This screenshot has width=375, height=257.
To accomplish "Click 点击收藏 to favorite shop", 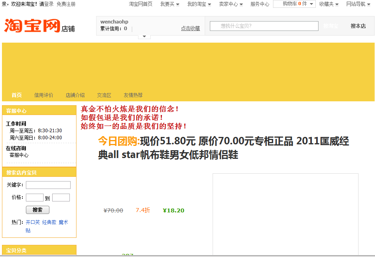I will (x=190, y=29).
